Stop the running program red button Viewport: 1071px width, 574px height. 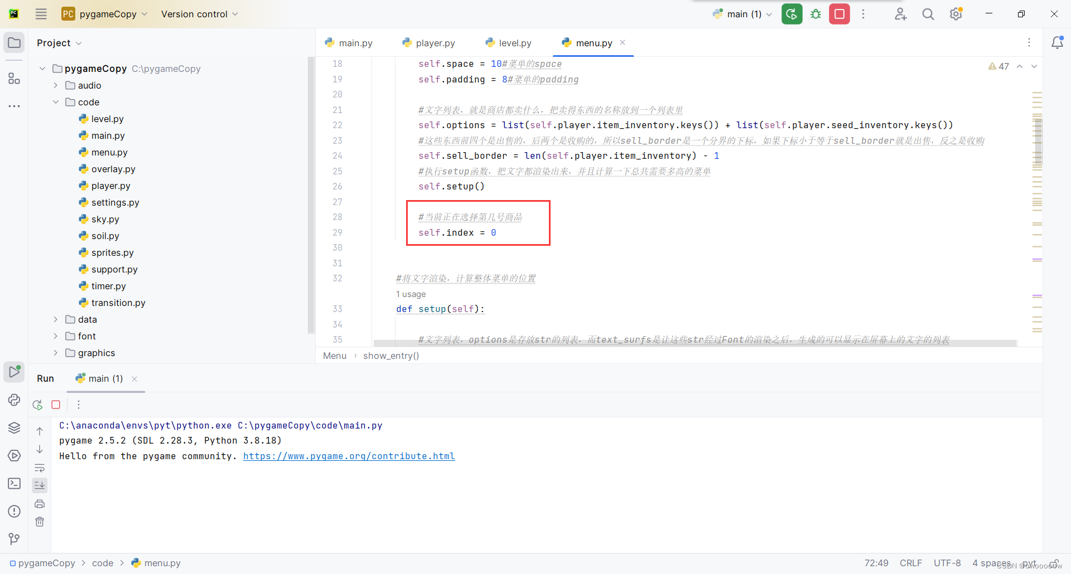tap(840, 14)
